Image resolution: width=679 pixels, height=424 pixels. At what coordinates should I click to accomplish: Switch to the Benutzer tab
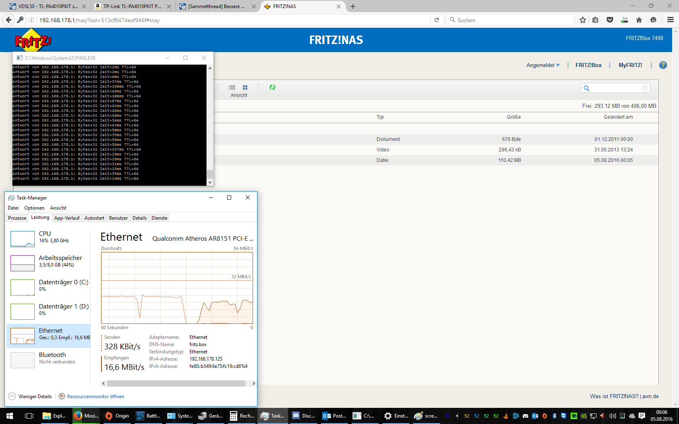[118, 218]
